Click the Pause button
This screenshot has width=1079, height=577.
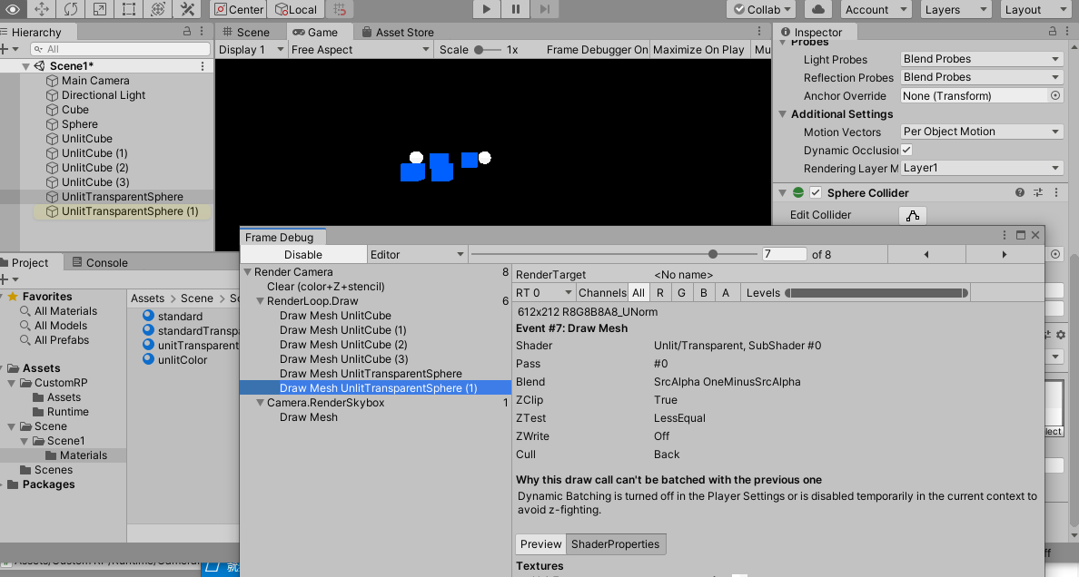516,9
